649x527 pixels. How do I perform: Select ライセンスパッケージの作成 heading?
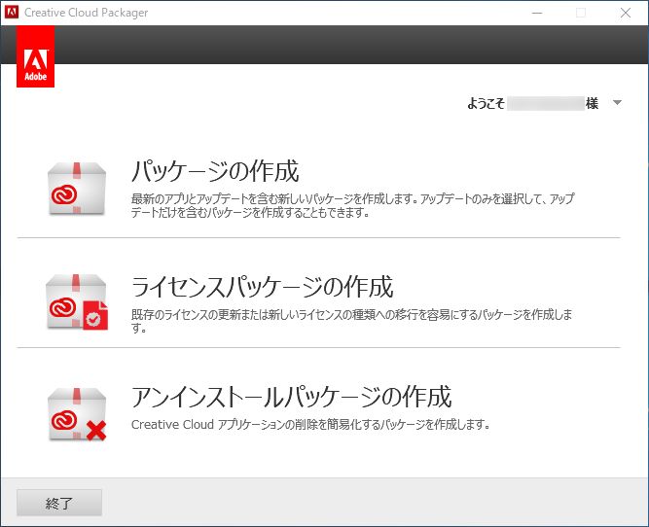click(262, 287)
